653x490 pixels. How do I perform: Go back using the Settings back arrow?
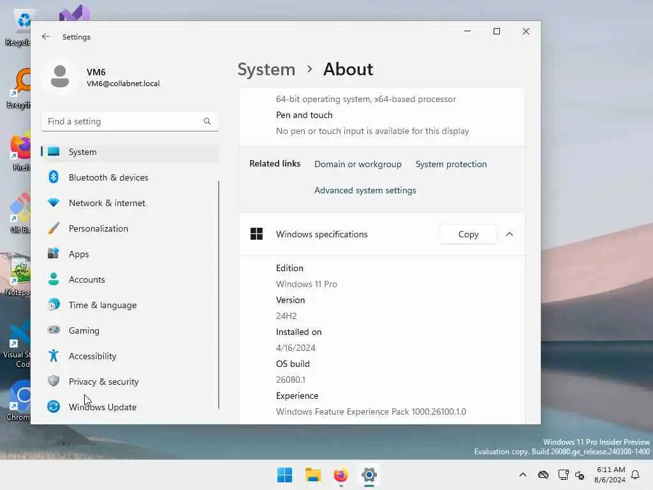[x=46, y=36]
